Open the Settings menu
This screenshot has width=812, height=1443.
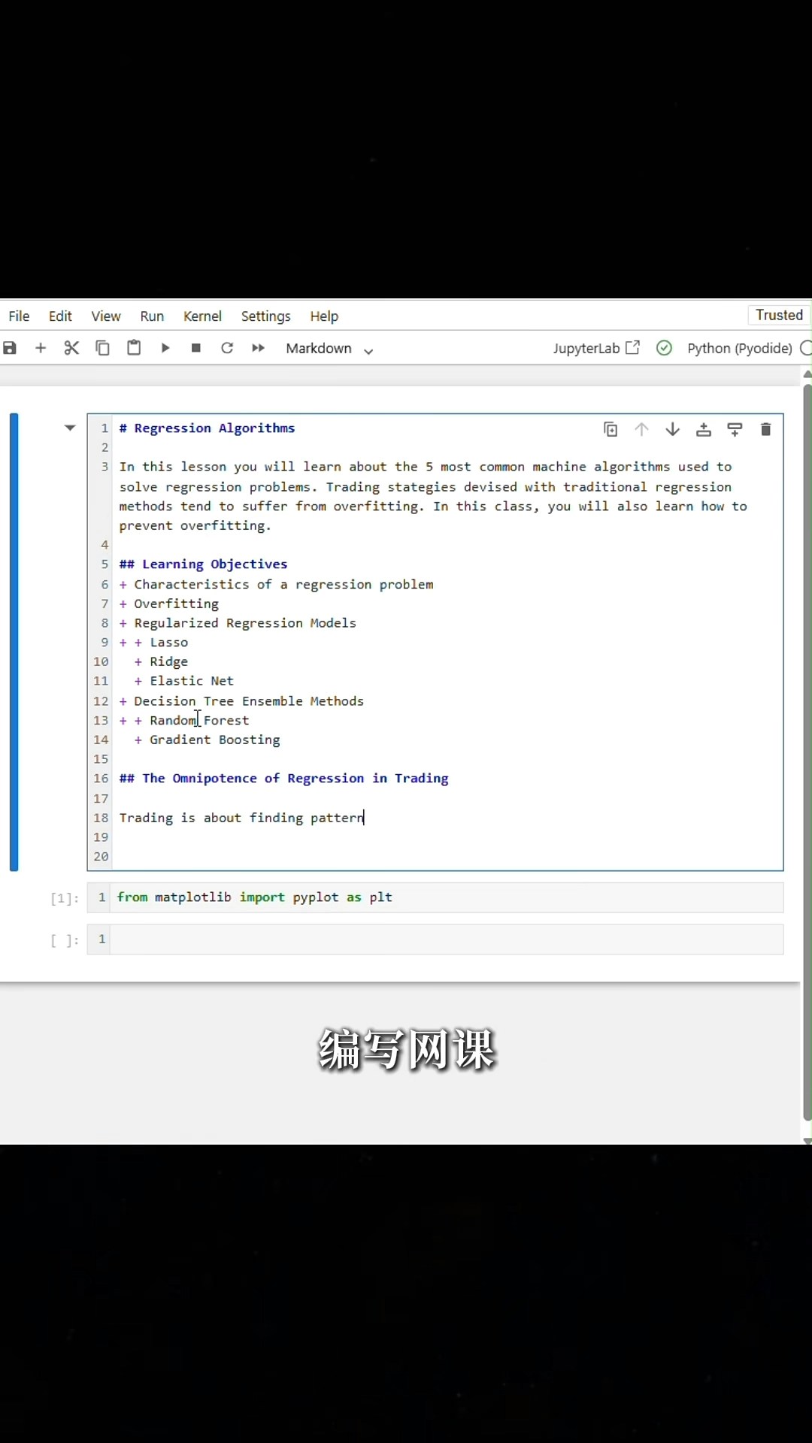click(x=265, y=316)
